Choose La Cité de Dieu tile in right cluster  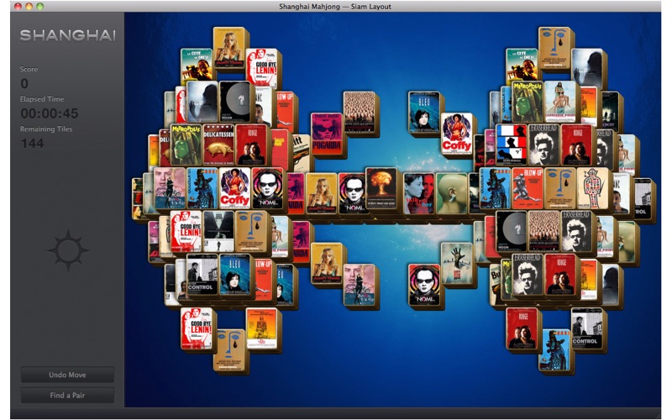pyautogui.click(x=522, y=66)
